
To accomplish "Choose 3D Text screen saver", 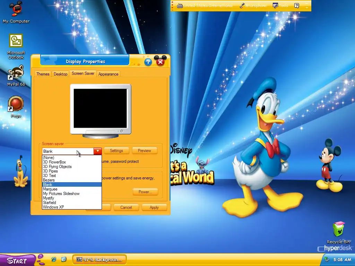I will point(72,176).
